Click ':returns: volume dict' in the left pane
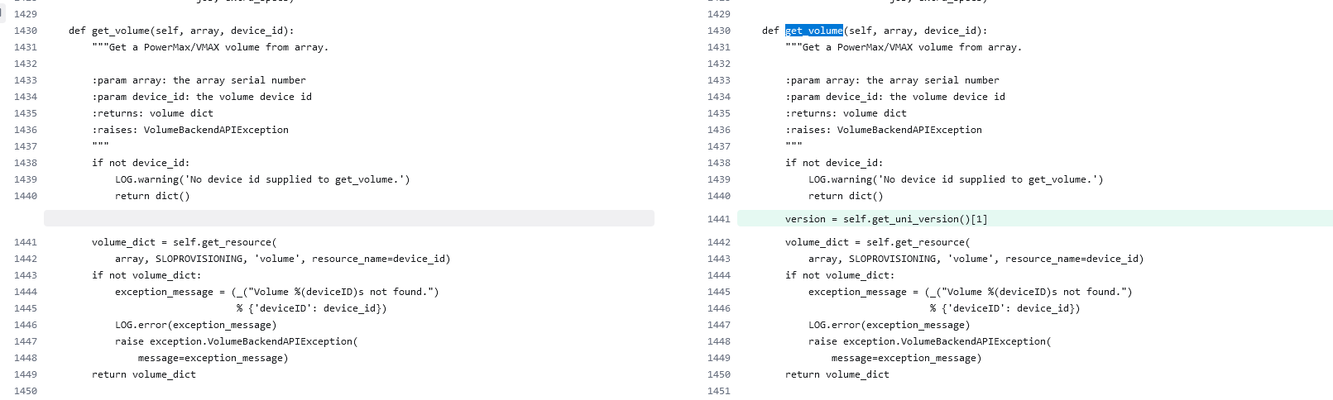1333x400 pixels. (152, 113)
